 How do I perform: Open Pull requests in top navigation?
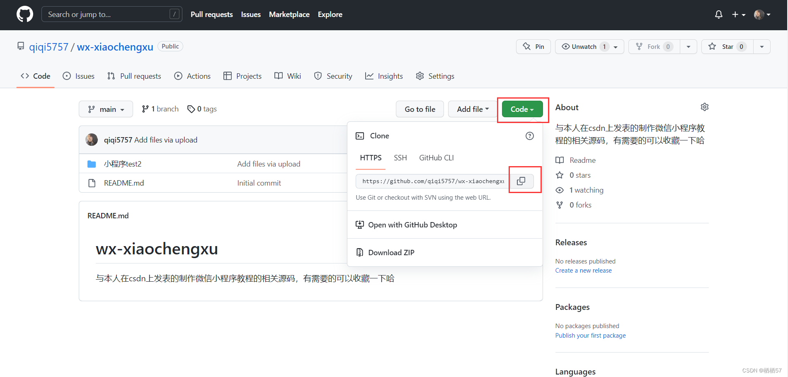pos(212,15)
